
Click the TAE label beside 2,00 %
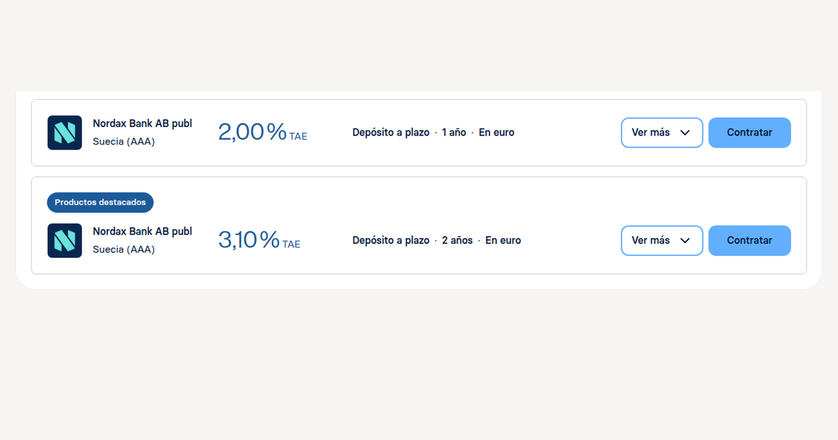pos(298,137)
